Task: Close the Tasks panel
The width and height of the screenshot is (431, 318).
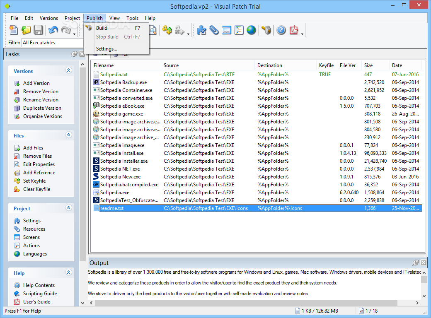Action: (x=82, y=54)
